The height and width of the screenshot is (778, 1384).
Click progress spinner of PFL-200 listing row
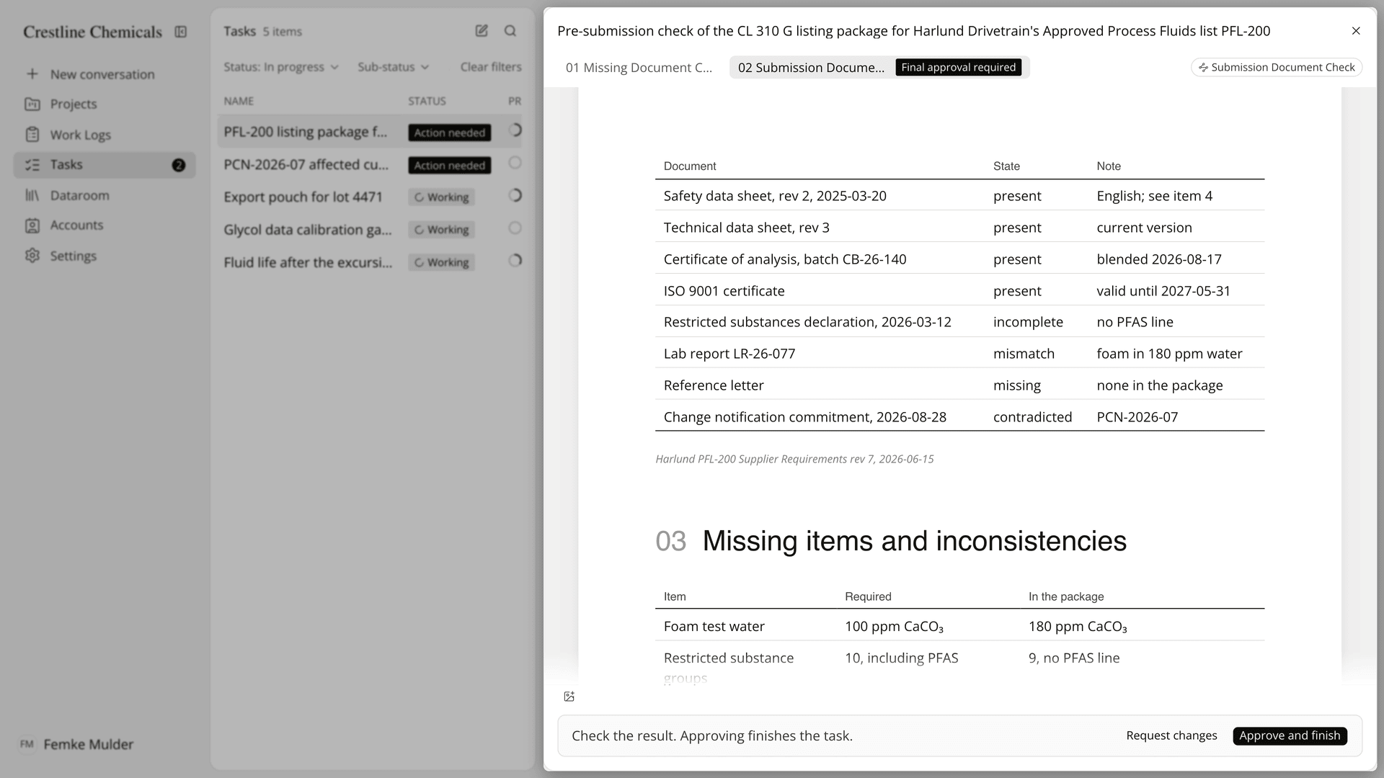click(x=515, y=130)
